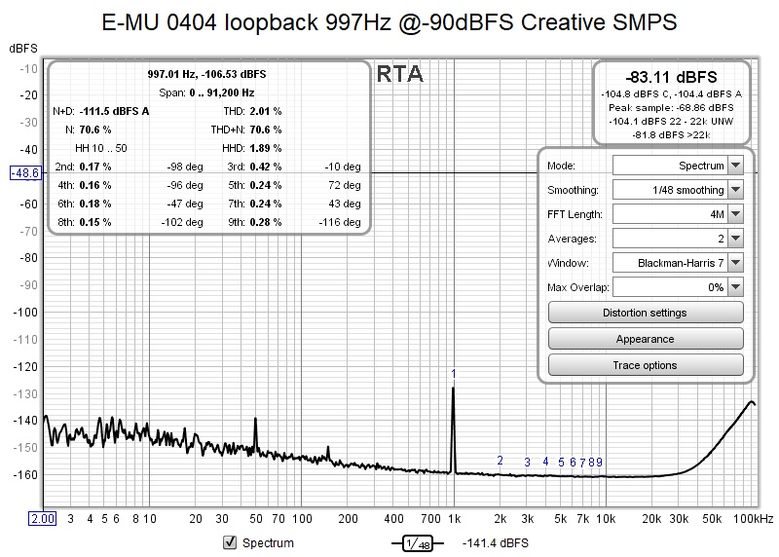Click the RTA label on the graph
This screenshot has width=779, height=557.
coord(400,74)
